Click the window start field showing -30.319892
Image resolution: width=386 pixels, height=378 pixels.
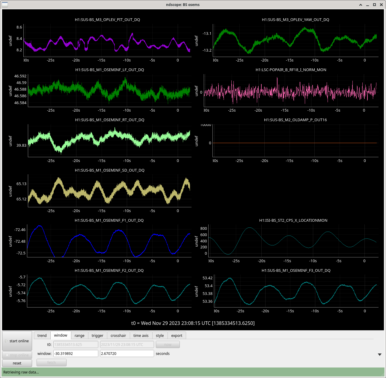[x=76, y=353]
